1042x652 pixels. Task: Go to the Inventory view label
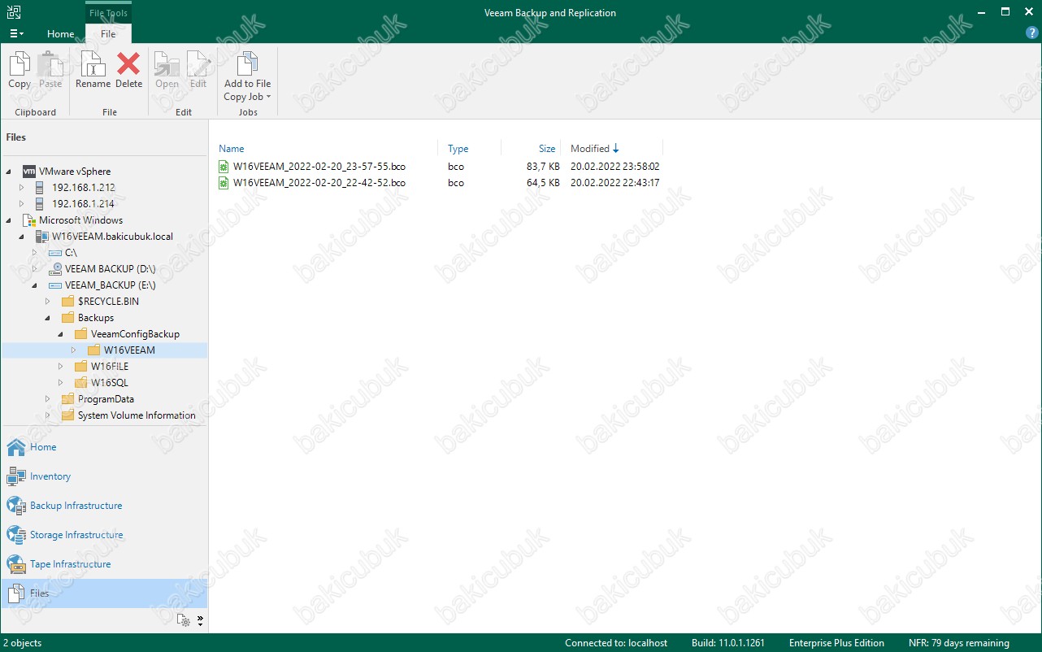[50, 476]
